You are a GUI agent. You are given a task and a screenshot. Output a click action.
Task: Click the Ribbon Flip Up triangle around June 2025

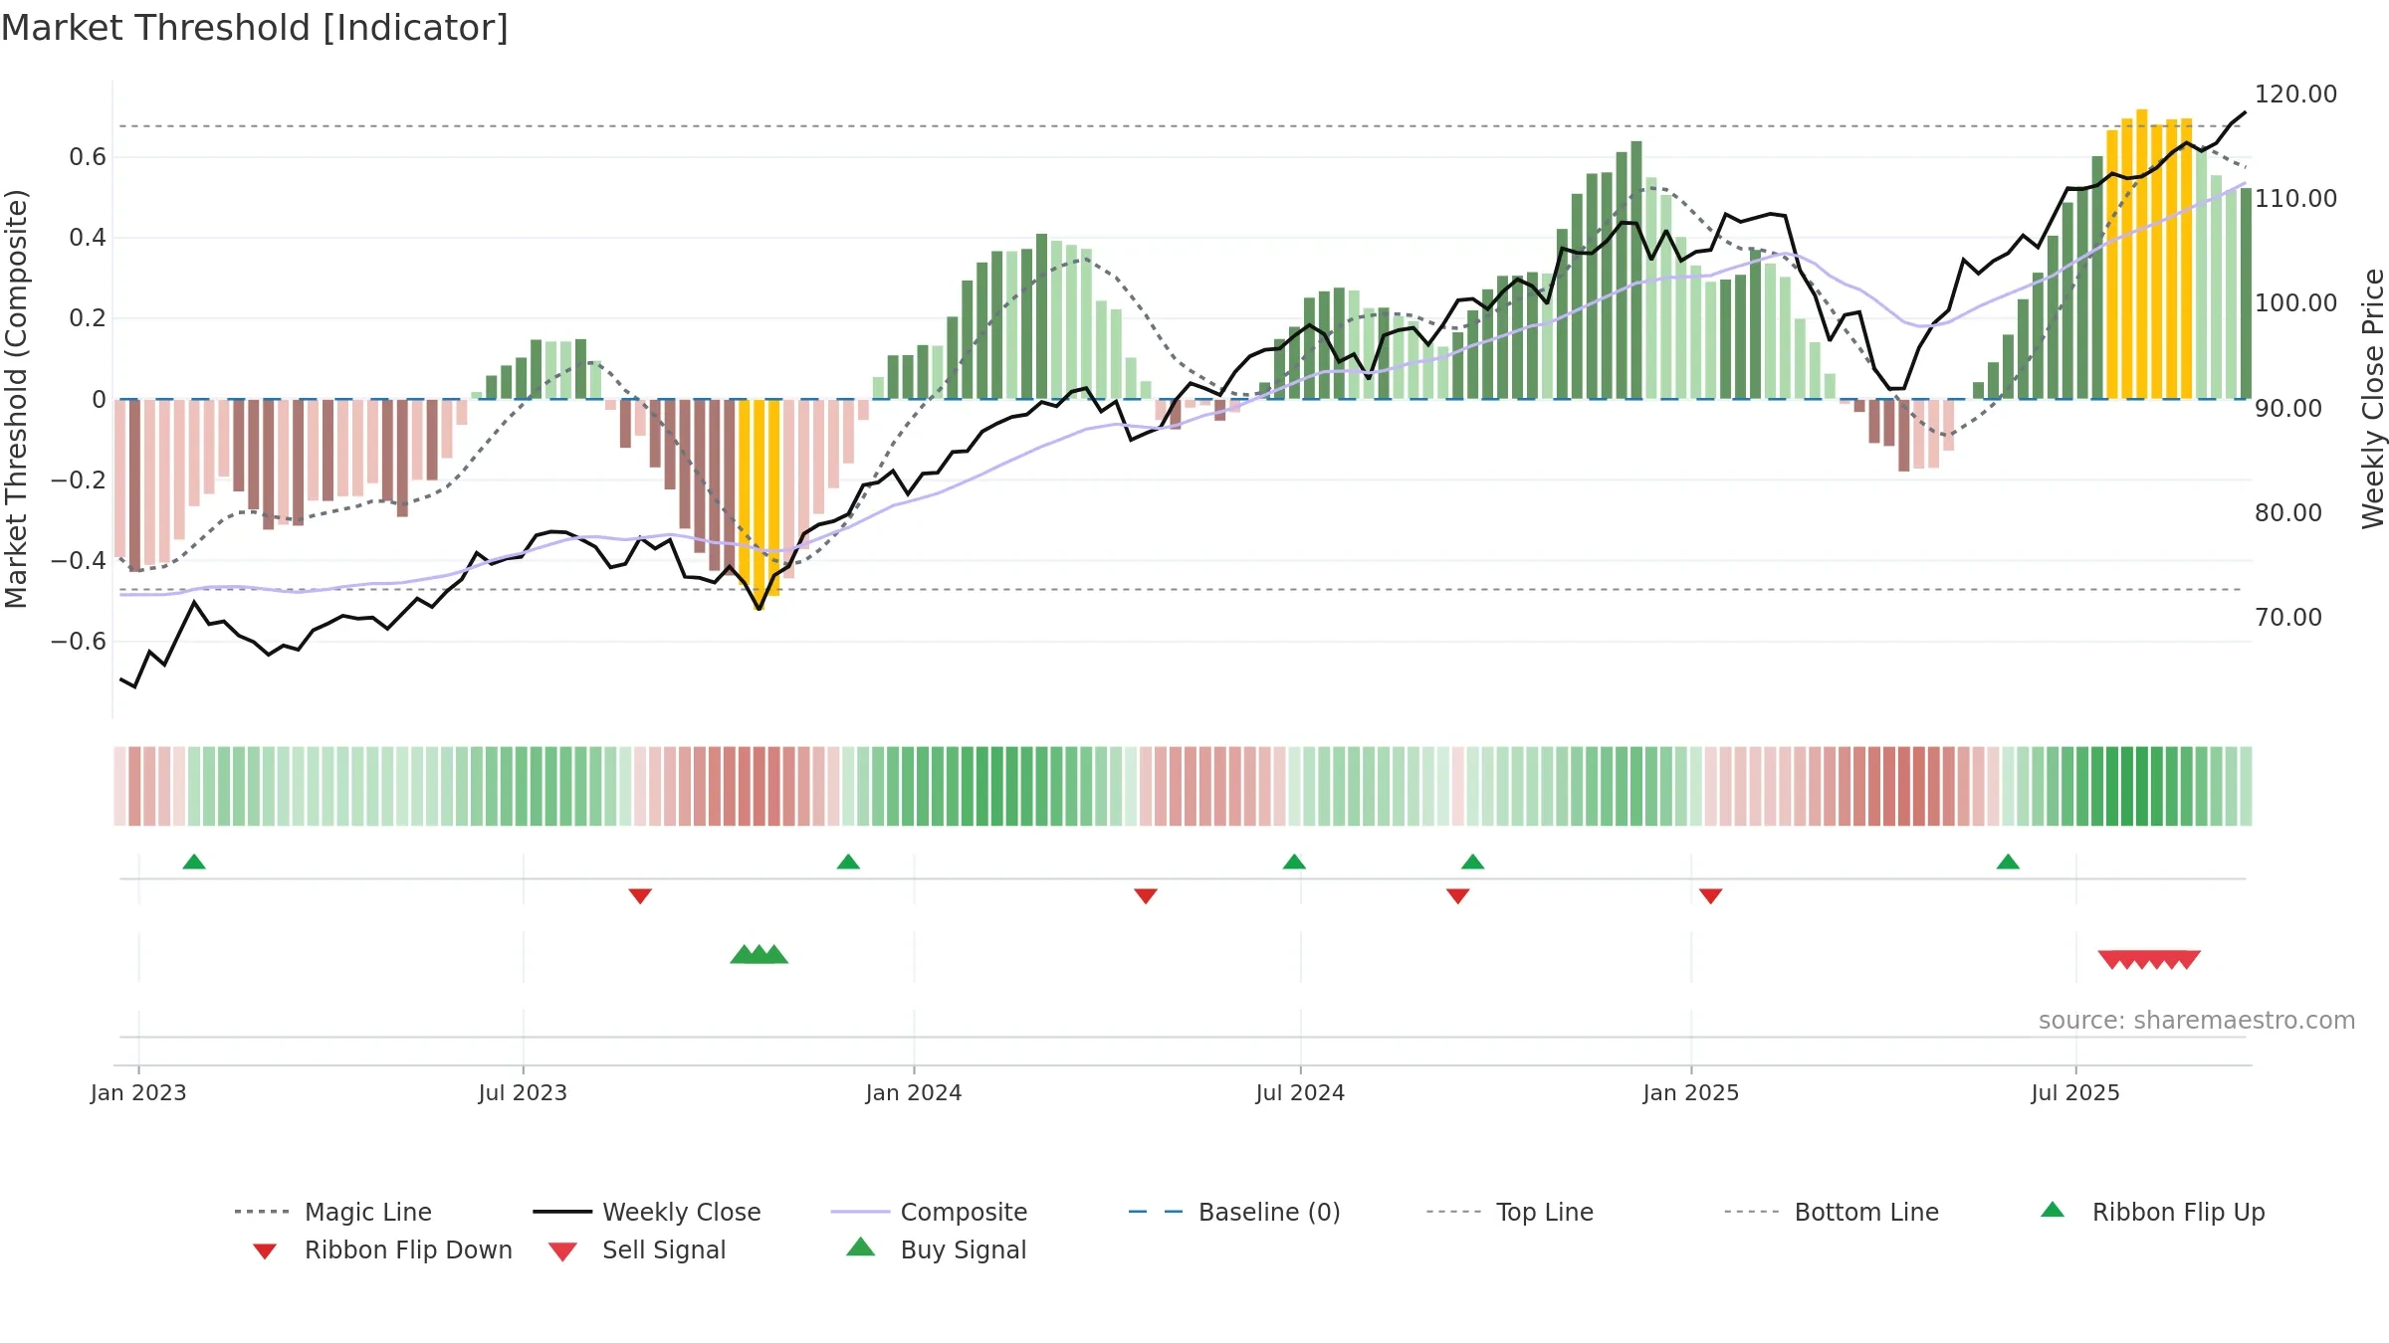(2008, 862)
